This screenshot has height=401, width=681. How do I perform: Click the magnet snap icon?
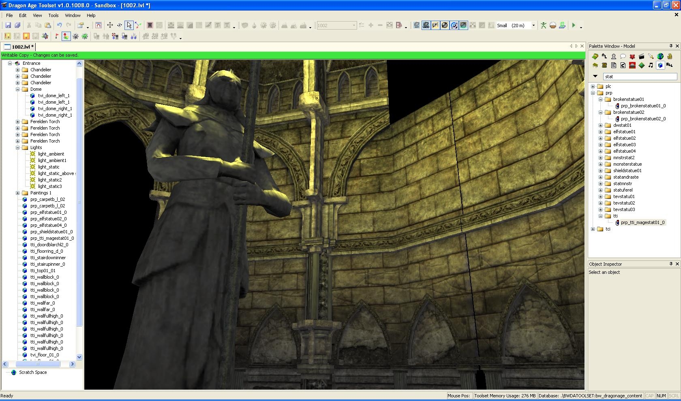coord(98,25)
